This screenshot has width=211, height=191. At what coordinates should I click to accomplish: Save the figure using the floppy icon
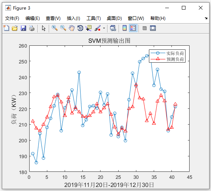[23, 28]
